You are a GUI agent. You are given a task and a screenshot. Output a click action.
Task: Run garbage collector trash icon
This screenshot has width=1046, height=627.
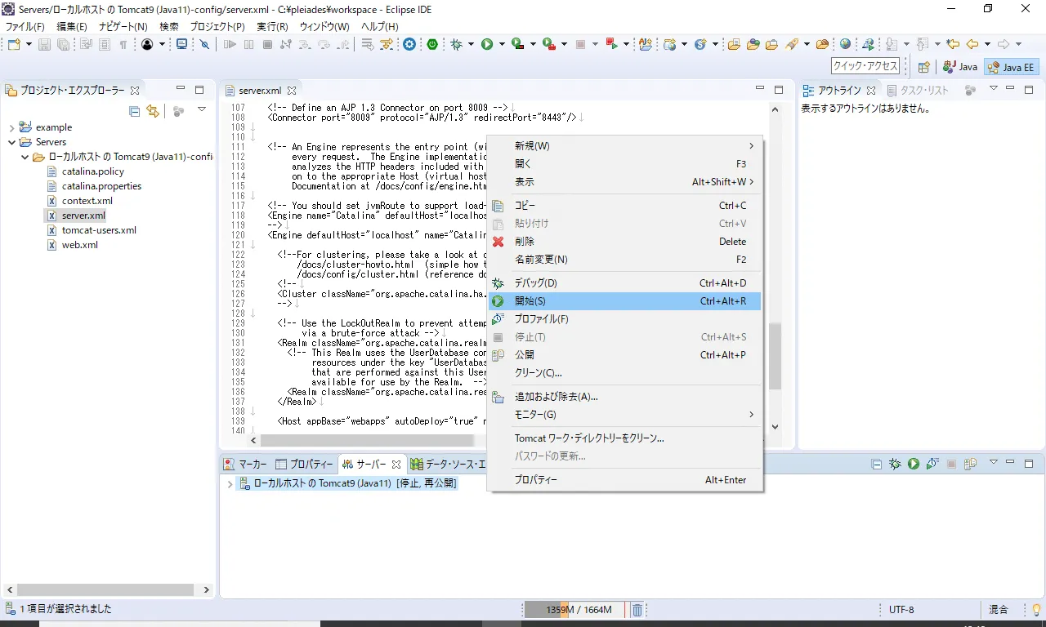click(x=637, y=610)
